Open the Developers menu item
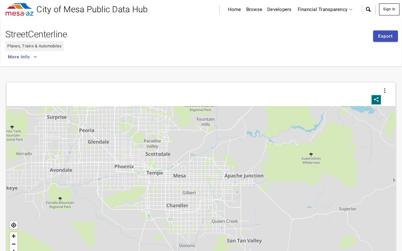The image size is (402, 251). click(279, 9)
